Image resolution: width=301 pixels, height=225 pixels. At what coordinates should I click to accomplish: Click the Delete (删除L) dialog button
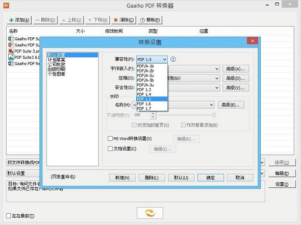pos(152,178)
